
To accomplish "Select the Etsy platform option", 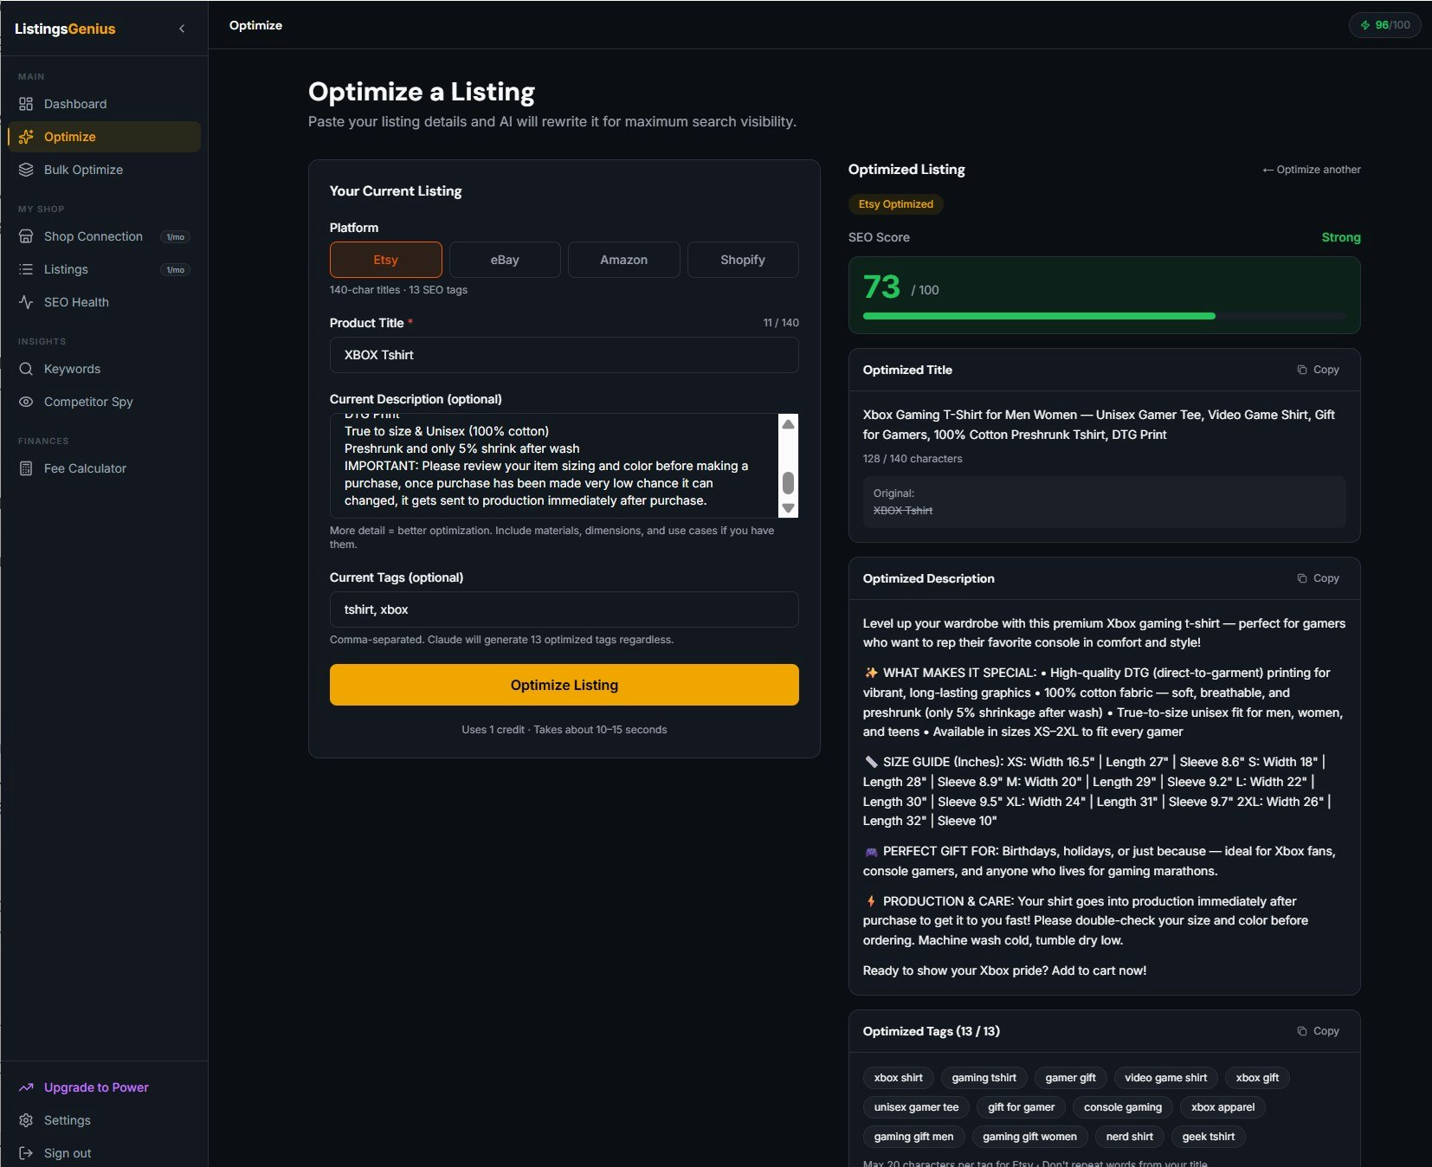I will [x=385, y=259].
